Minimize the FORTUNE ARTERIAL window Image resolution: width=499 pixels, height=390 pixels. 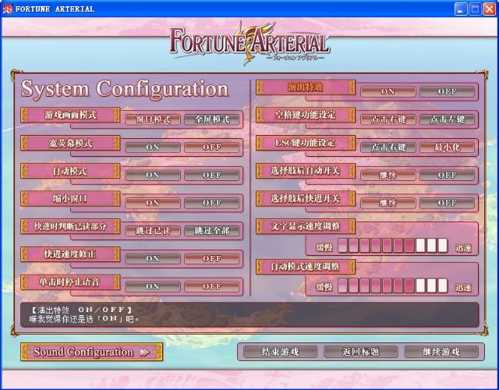[x=461, y=9]
